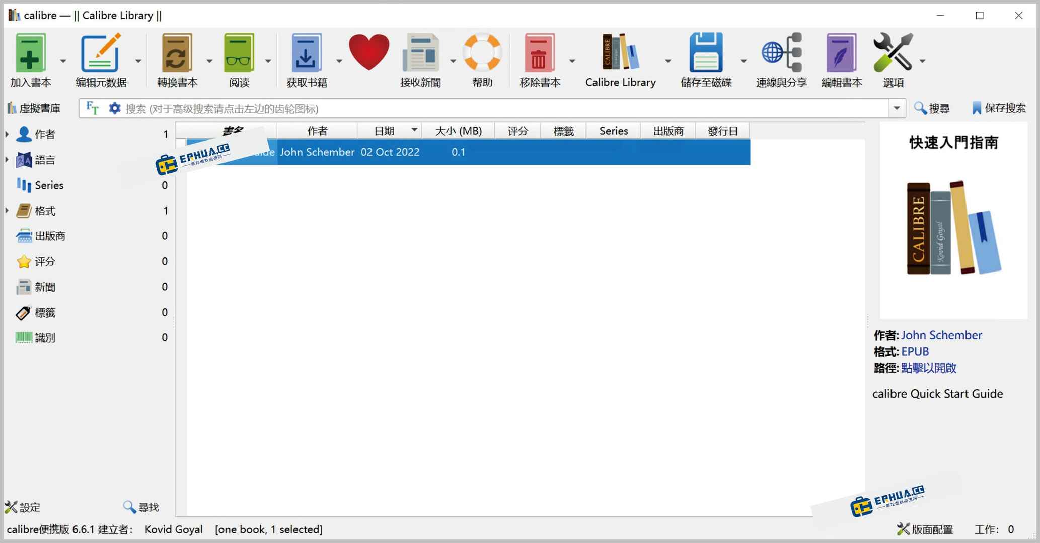Screen dimensions: 1040x543
Task: Open the 儲存至磁碟 dropdown arrow
Action: 743,61
